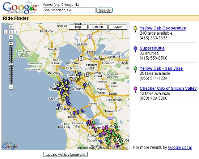This screenshot has height=159, width=199.
Task: Click blue pin beside Supershuttle
Action: click(136, 49)
